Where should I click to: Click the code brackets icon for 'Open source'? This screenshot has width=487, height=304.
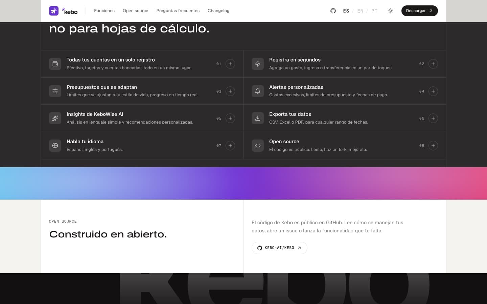pos(258,146)
